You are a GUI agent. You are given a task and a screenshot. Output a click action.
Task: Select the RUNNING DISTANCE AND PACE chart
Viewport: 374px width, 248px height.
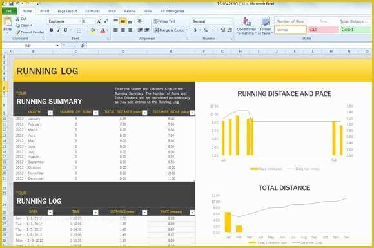284,131
